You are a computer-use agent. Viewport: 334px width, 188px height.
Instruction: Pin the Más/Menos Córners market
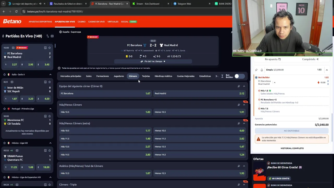coord(239,105)
